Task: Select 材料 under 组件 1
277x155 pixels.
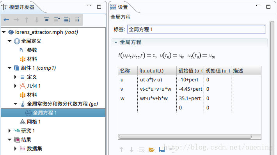Action: click(32, 95)
